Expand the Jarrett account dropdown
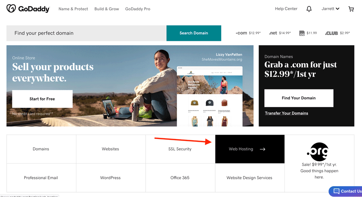 (330, 9)
